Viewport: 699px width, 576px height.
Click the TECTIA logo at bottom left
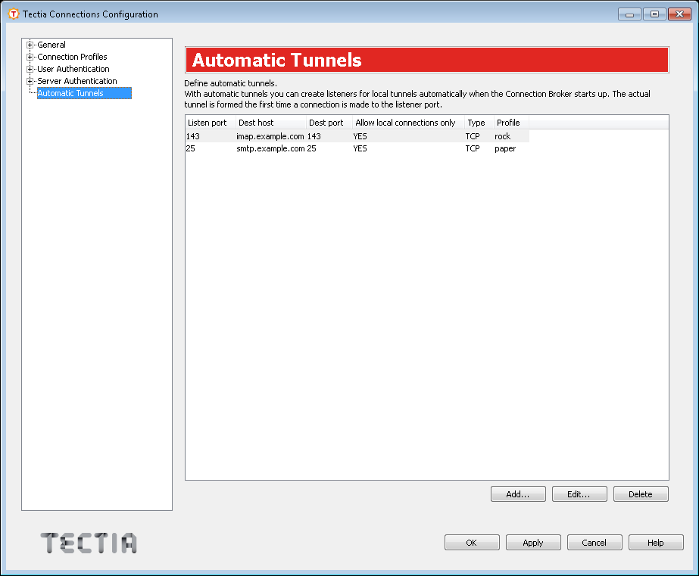tap(88, 543)
